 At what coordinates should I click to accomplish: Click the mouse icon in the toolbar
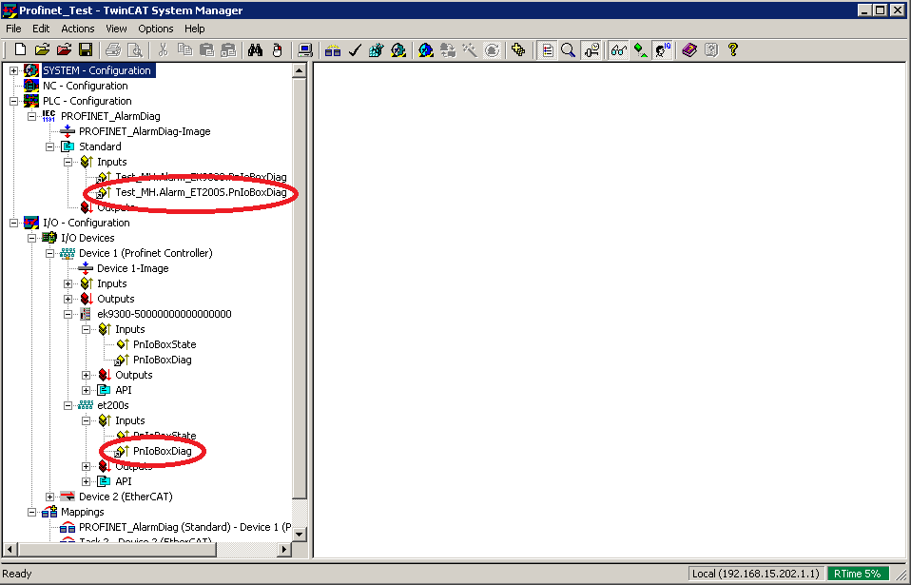pyautogui.click(x=277, y=50)
